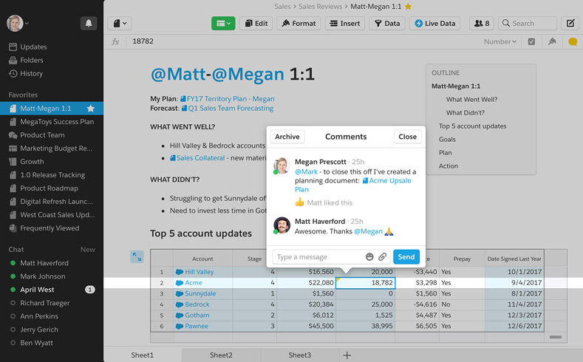Click the Type a message field
This screenshot has height=362, width=583.
pos(318,257)
